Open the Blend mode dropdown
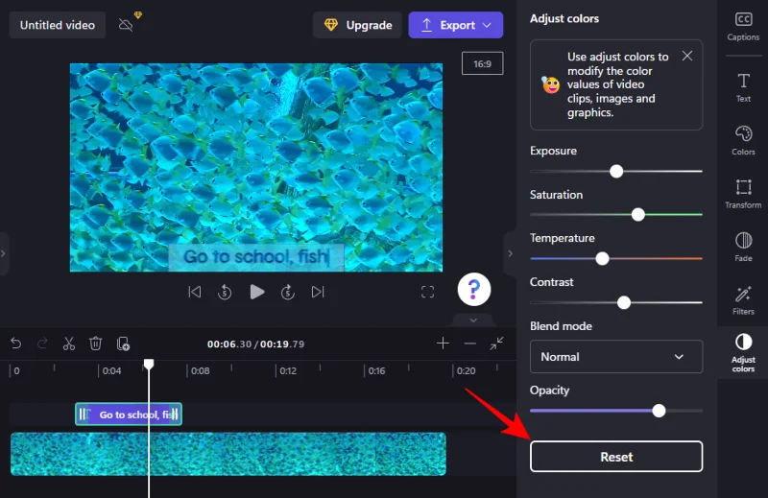Screen dimensions: 768x498 (x=616, y=357)
